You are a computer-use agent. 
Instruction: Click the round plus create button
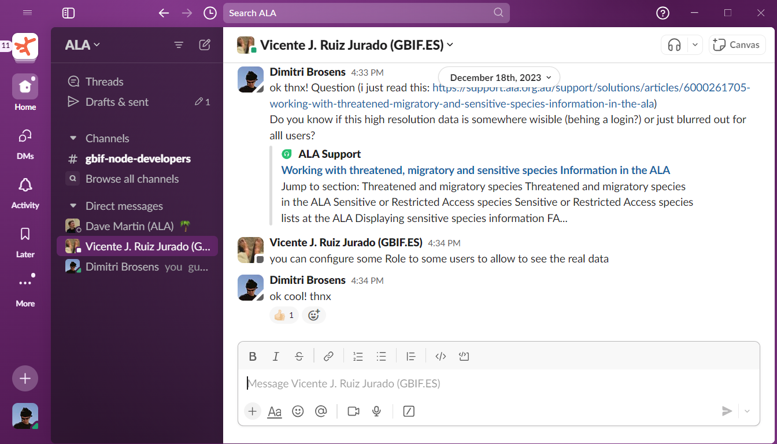tap(25, 379)
